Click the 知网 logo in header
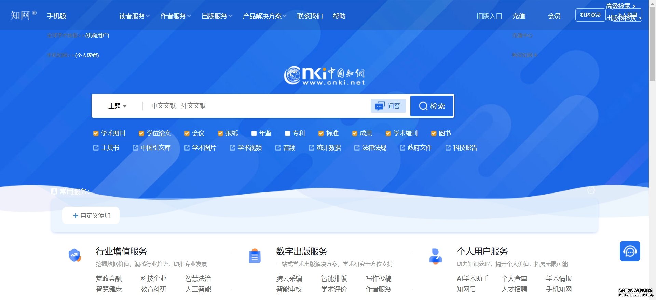This screenshot has height=300, width=656. (23, 15)
